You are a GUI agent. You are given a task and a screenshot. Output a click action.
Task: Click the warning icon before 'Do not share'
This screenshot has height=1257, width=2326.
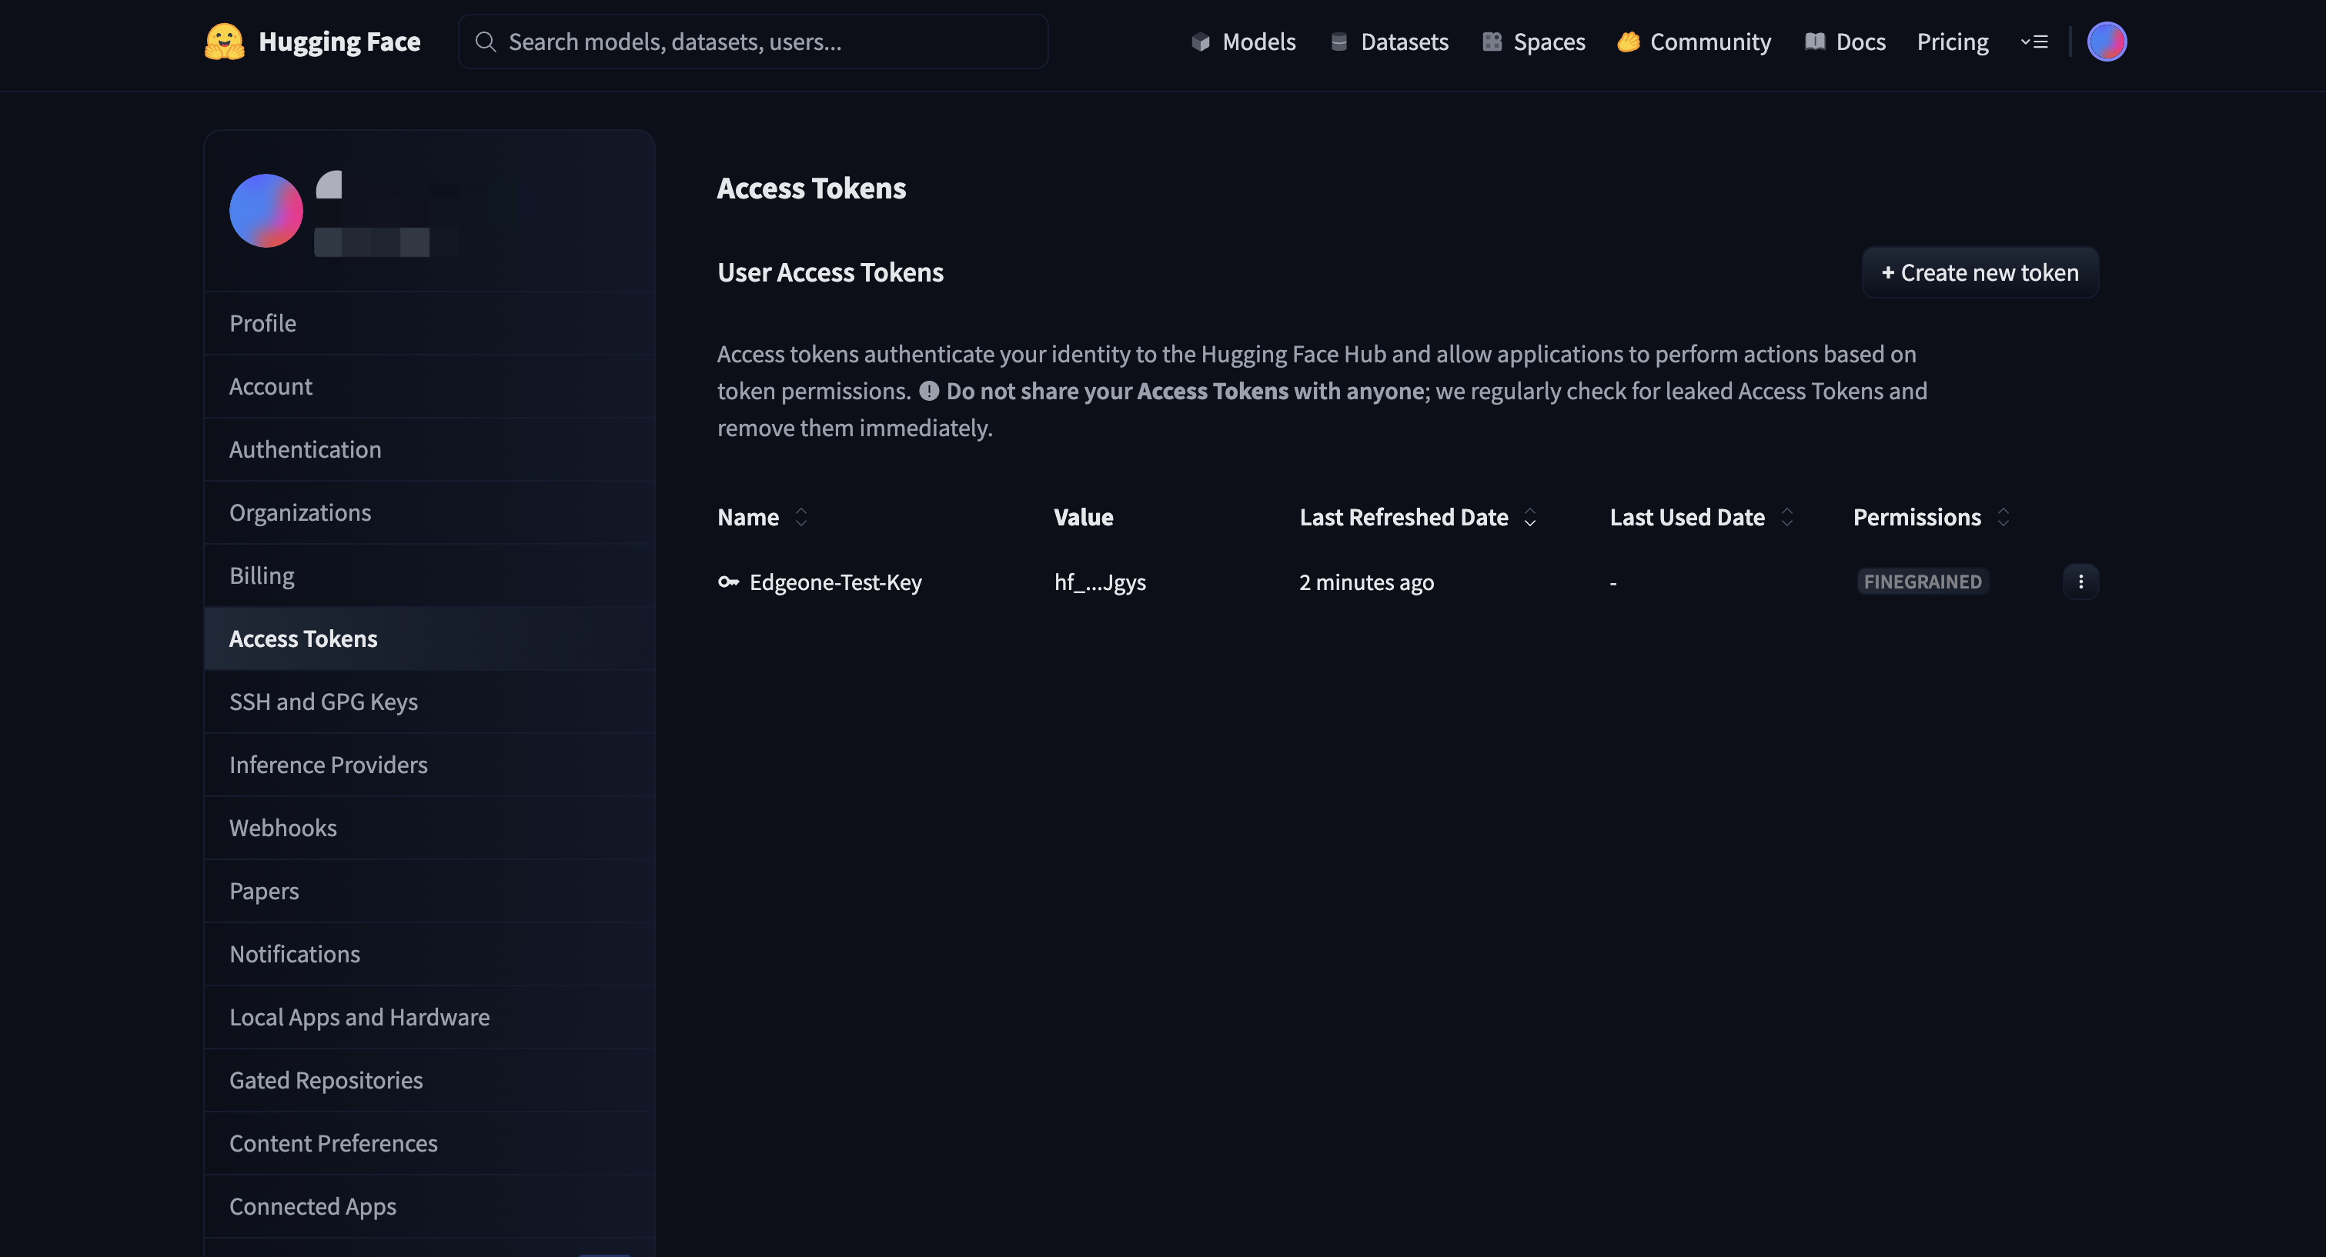[929, 391]
